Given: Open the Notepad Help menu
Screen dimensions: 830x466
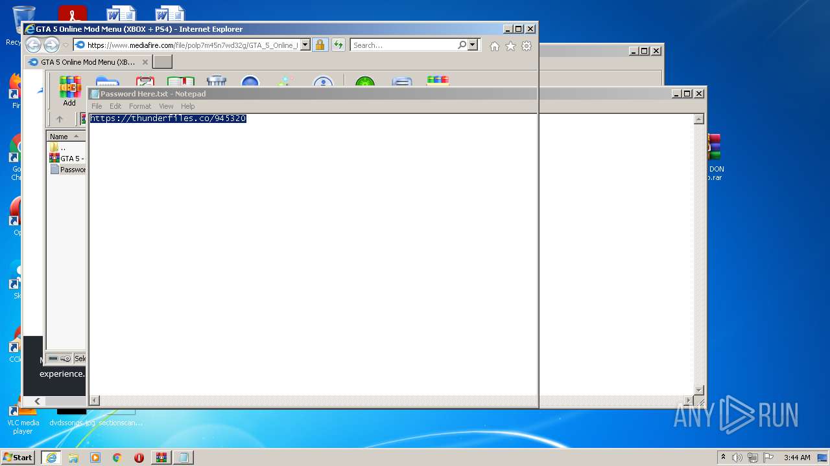Looking at the screenshot, I should (x=187, y=106).
